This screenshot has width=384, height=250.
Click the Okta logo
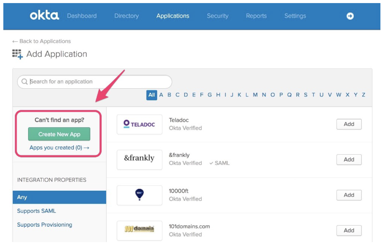click(x=45, y=15)
